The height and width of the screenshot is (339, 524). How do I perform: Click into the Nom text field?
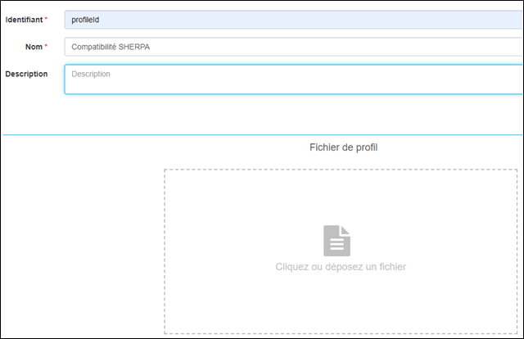click(293, 47)
